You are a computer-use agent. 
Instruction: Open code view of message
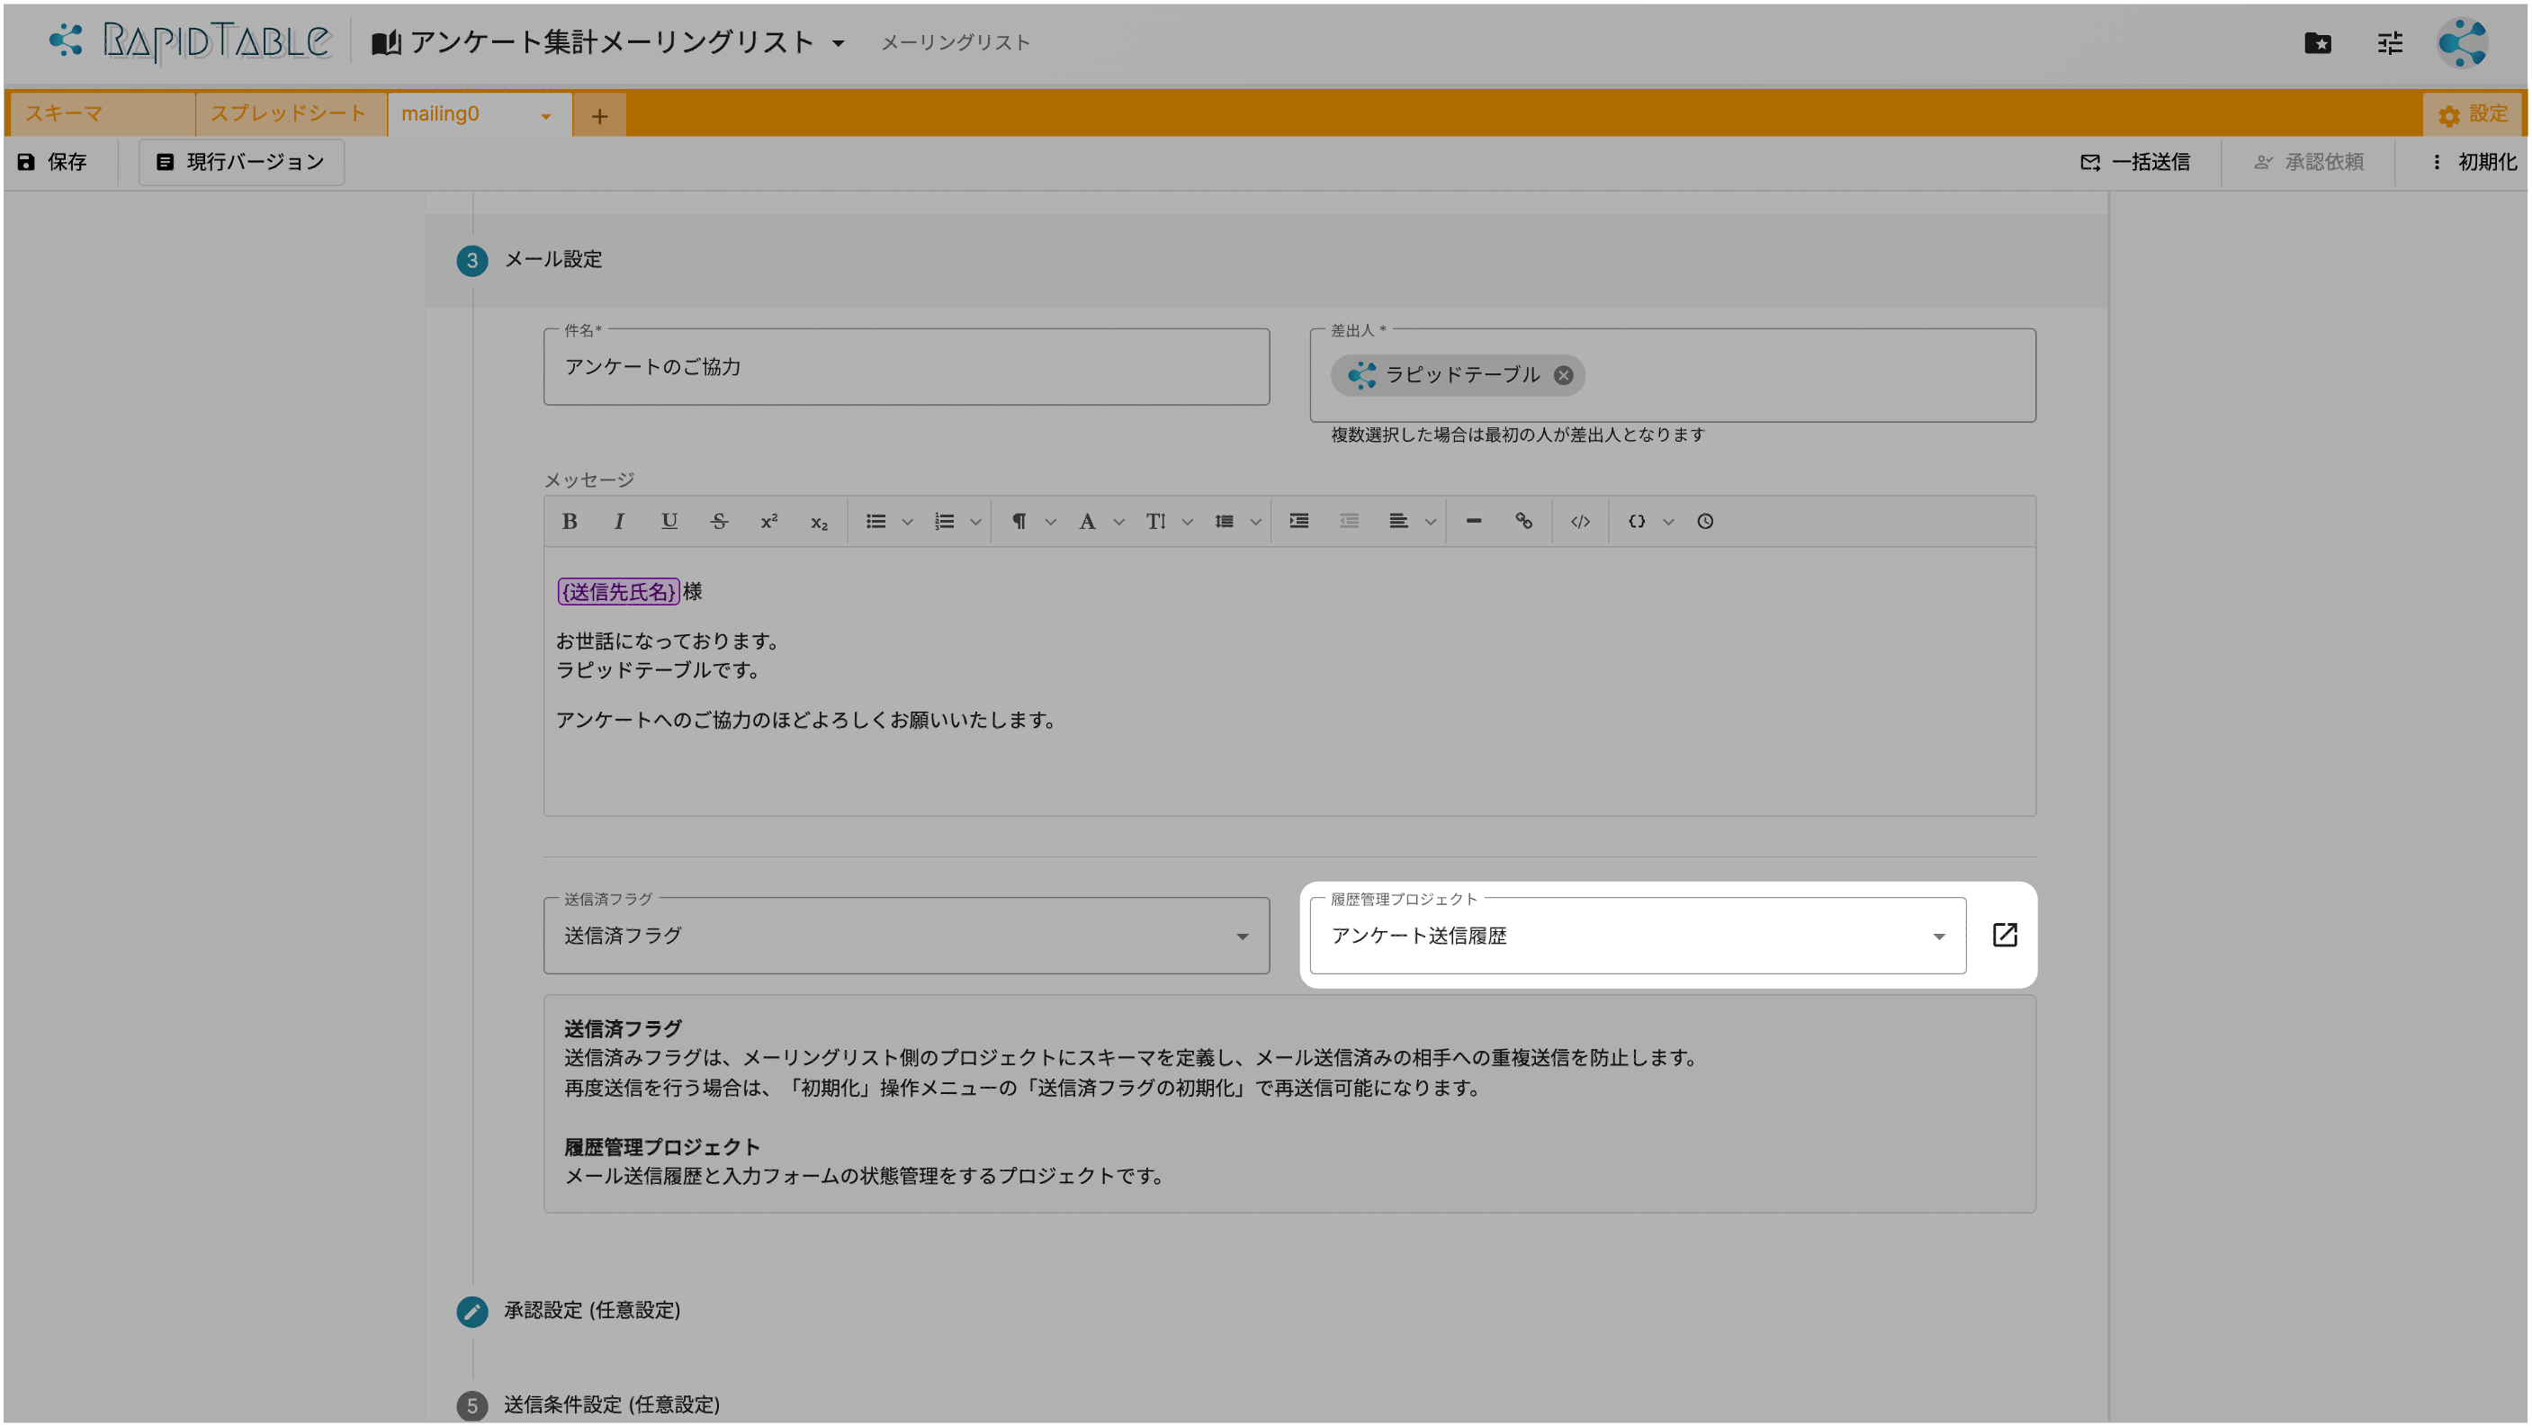1581,522
